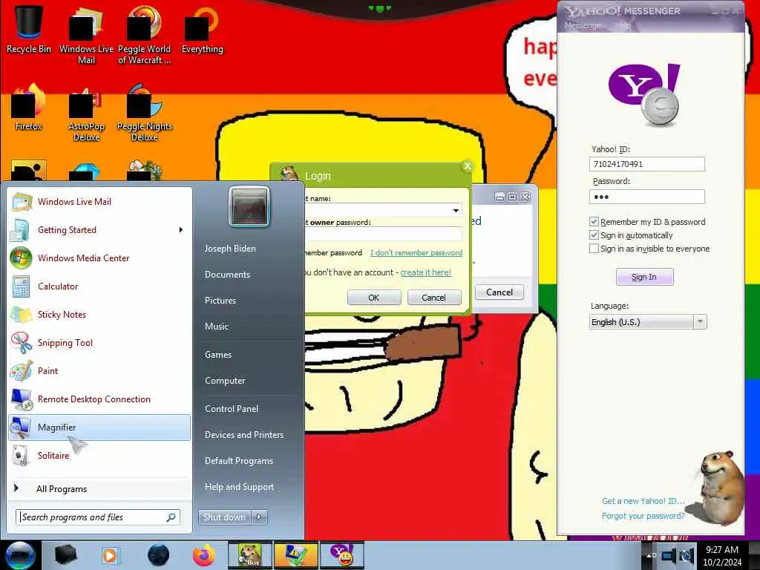Screen dimensions: 760x570
Task: Open Devices and Printers from Start menu
Action: click(x=243, y=435)
